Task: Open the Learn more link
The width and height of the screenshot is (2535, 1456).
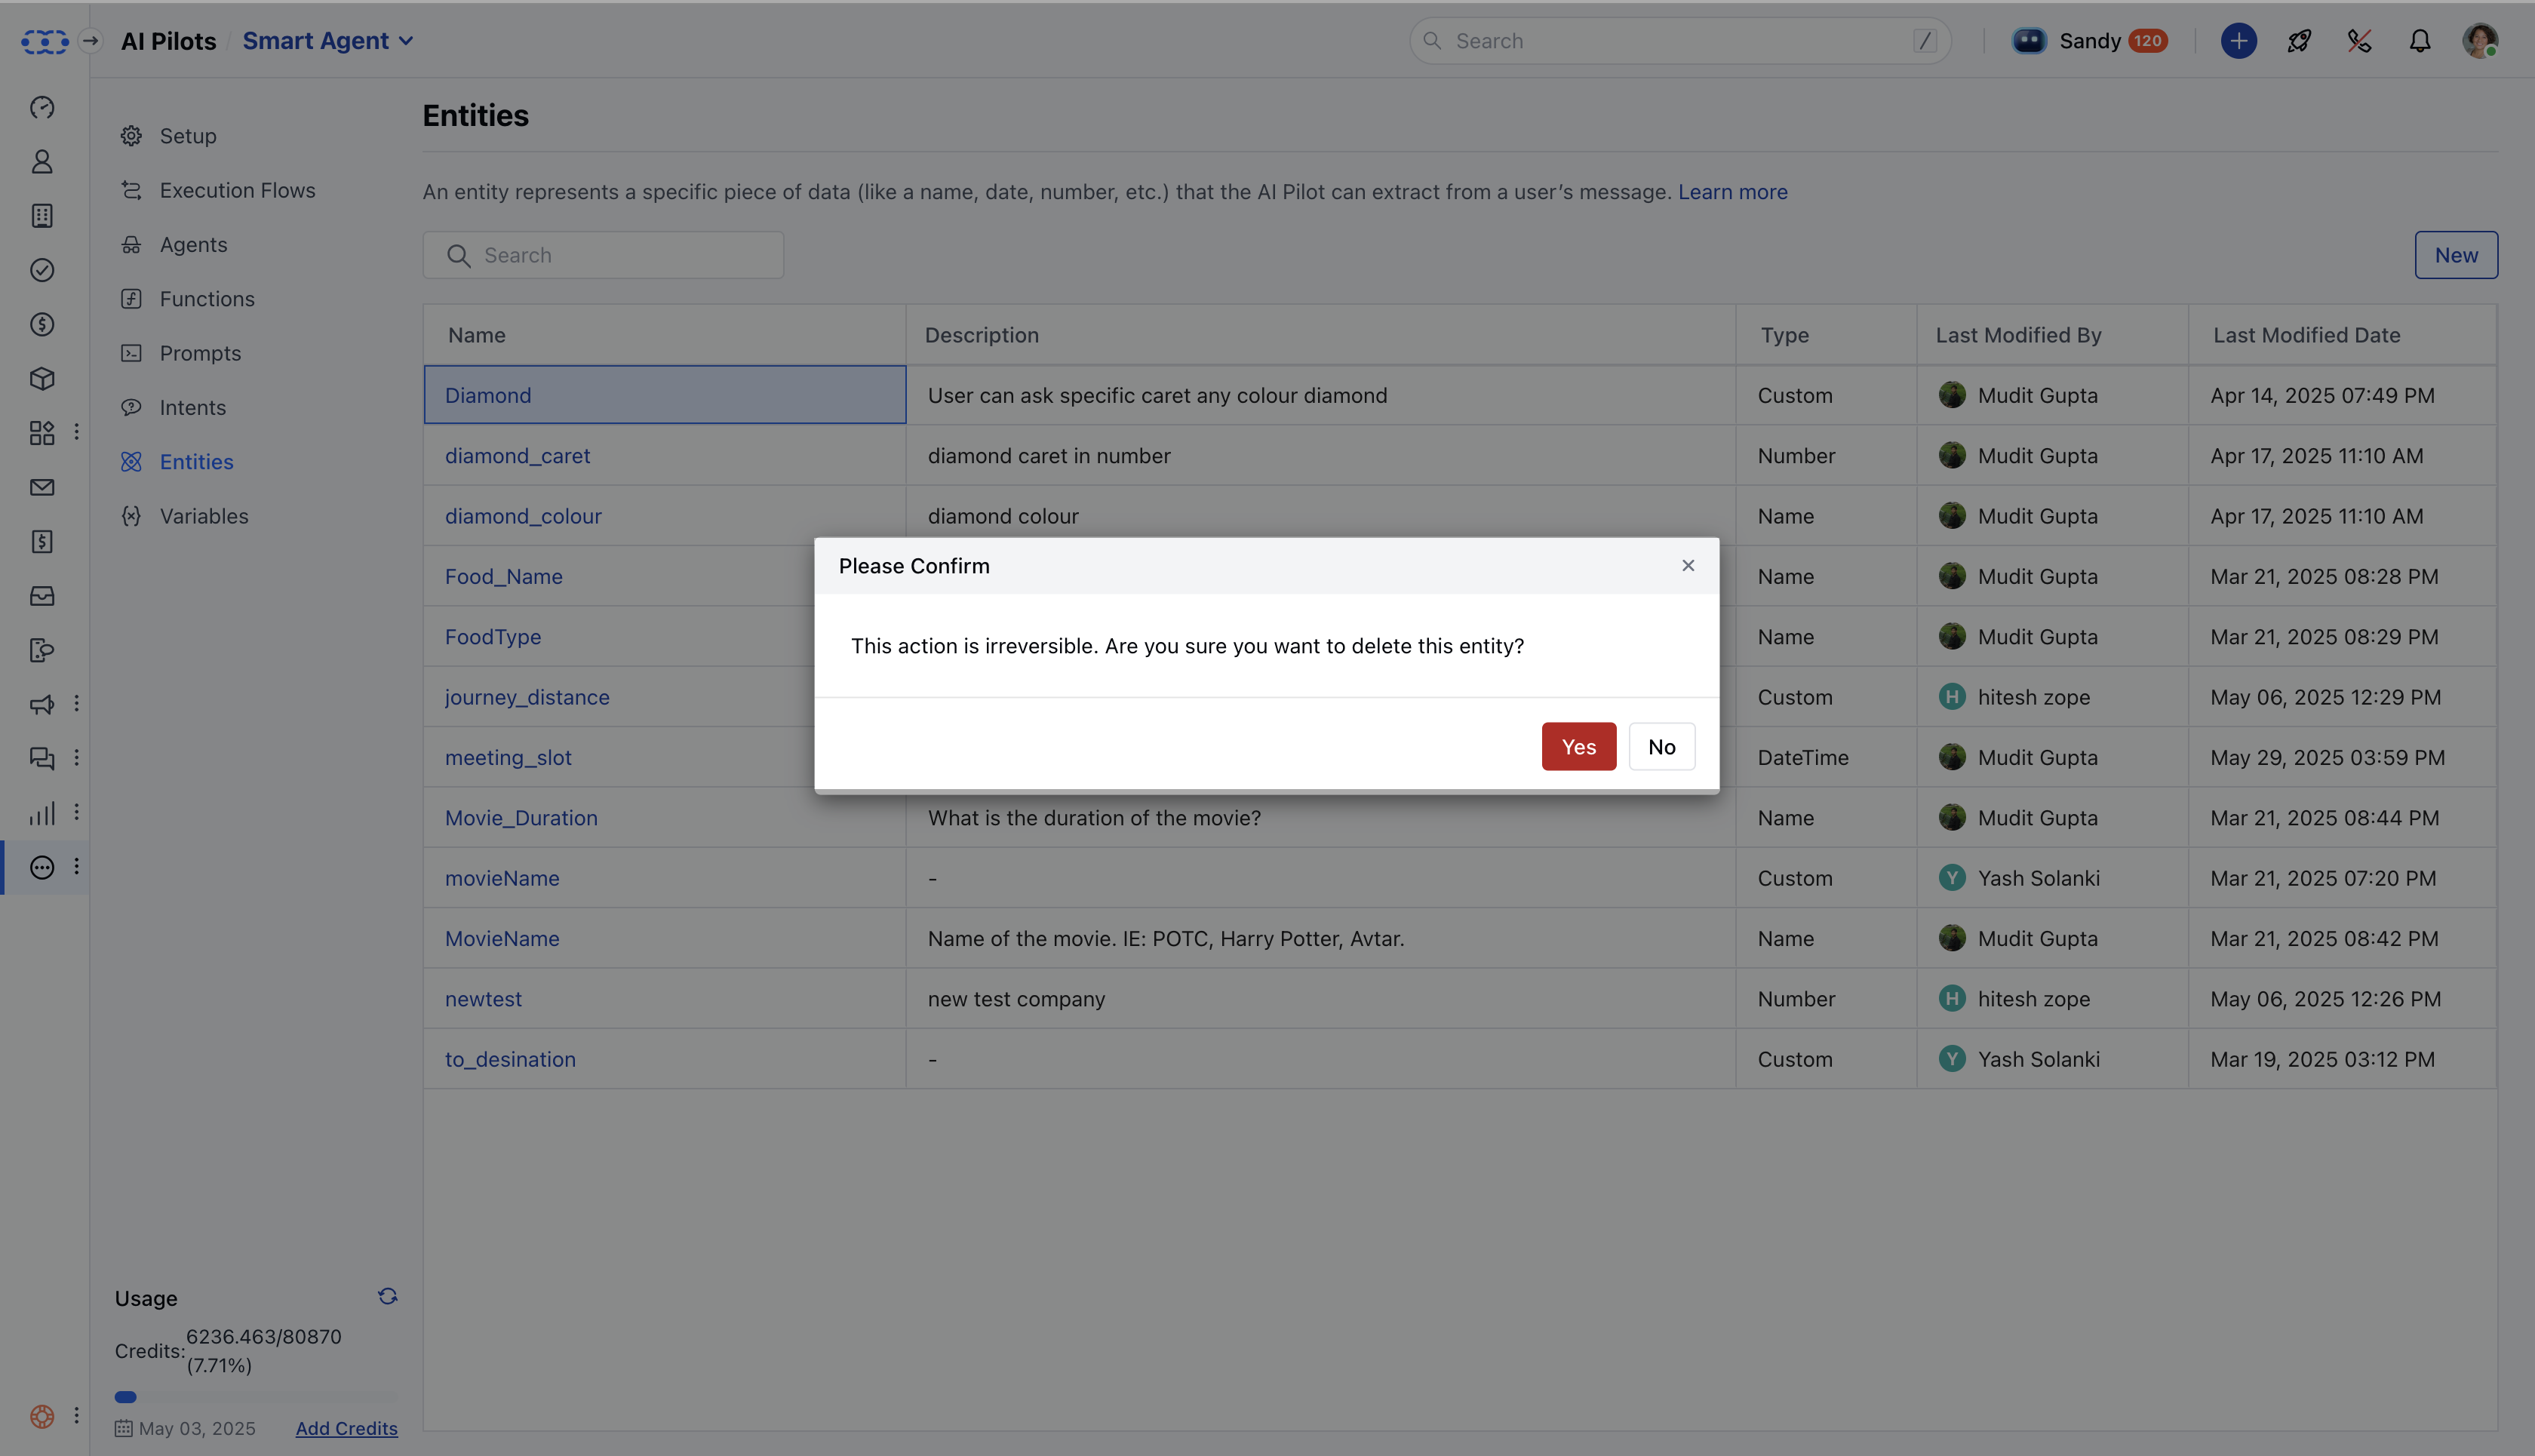Action: [1732, 191]
